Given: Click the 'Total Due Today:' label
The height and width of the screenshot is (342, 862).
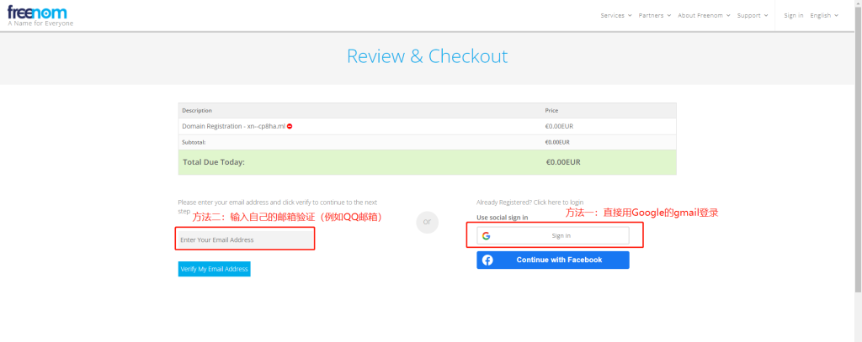Looking at the screenshot, I should coord(214,162).
